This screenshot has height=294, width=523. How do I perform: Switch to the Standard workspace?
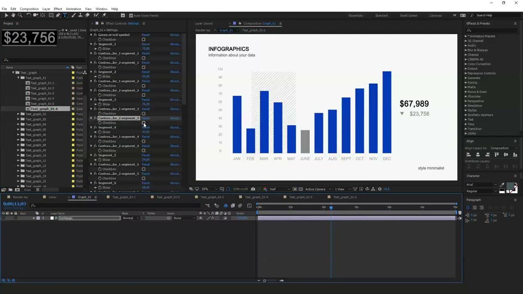[x=382, y=16]
